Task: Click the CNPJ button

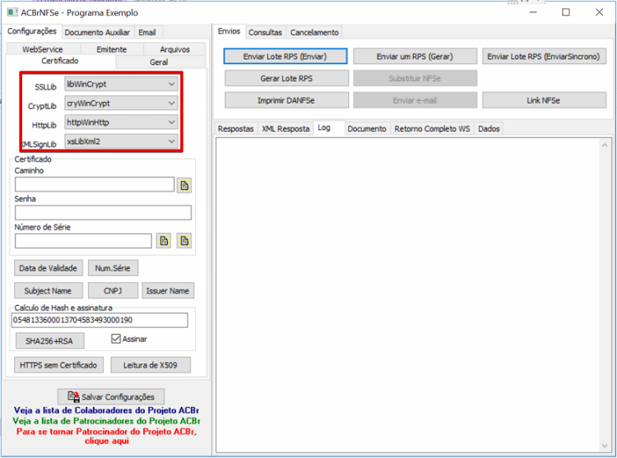Action: click(x=113, y=290)
